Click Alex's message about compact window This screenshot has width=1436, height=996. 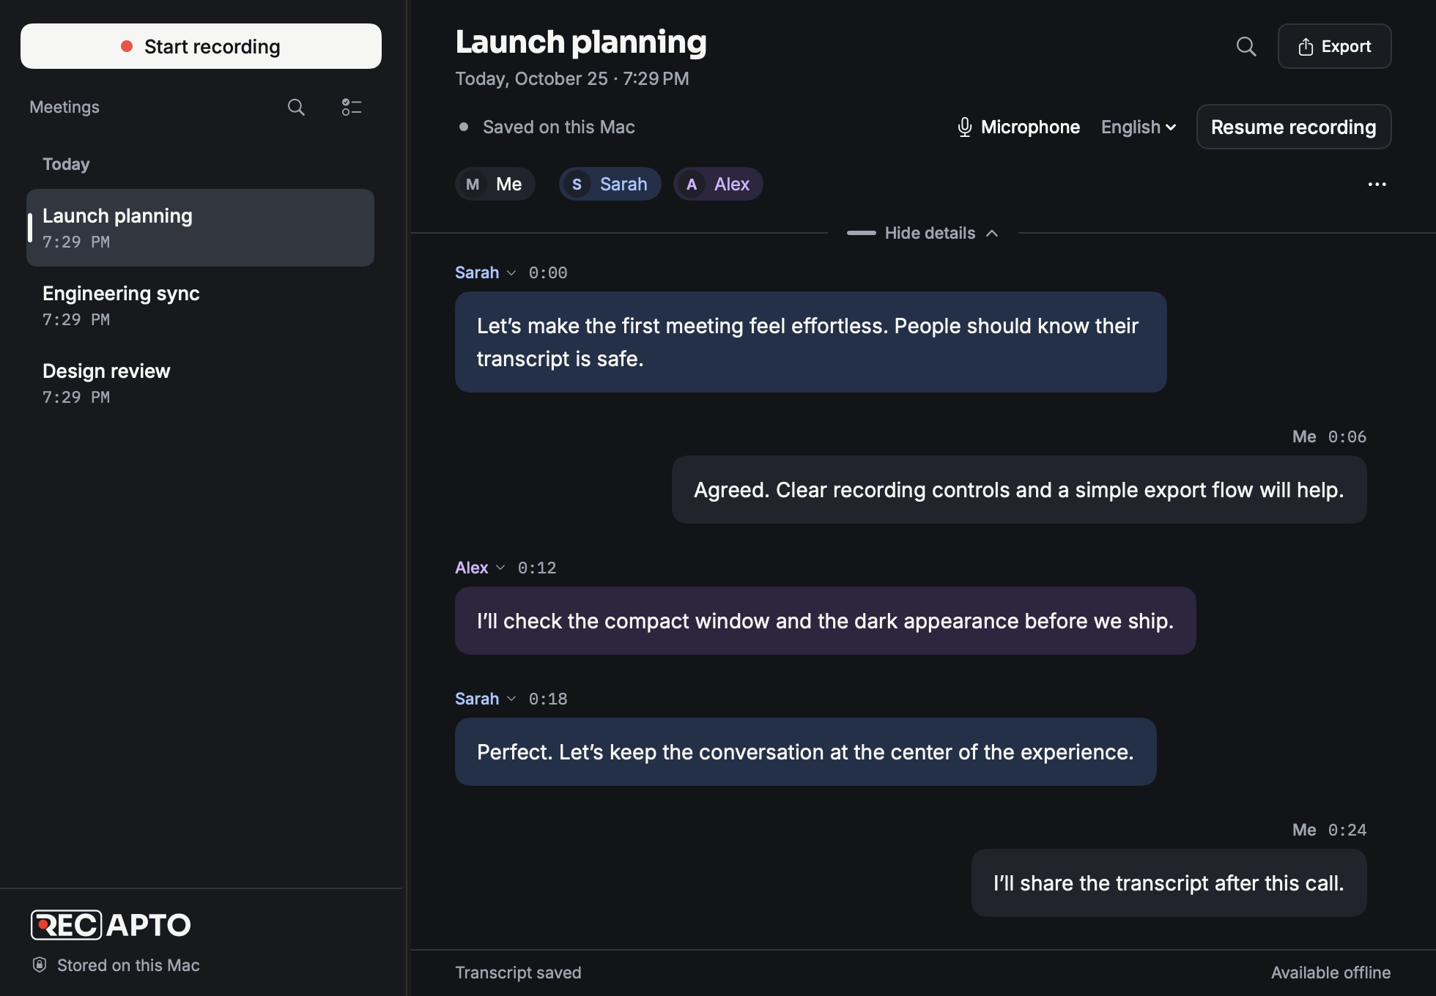826,620
